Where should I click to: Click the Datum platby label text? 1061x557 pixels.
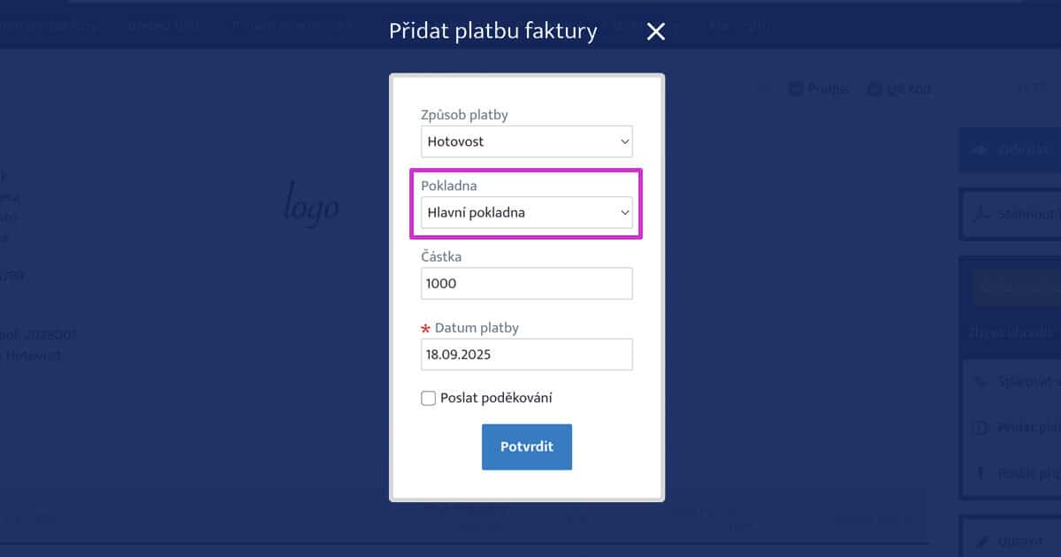(x=477, y=328)
